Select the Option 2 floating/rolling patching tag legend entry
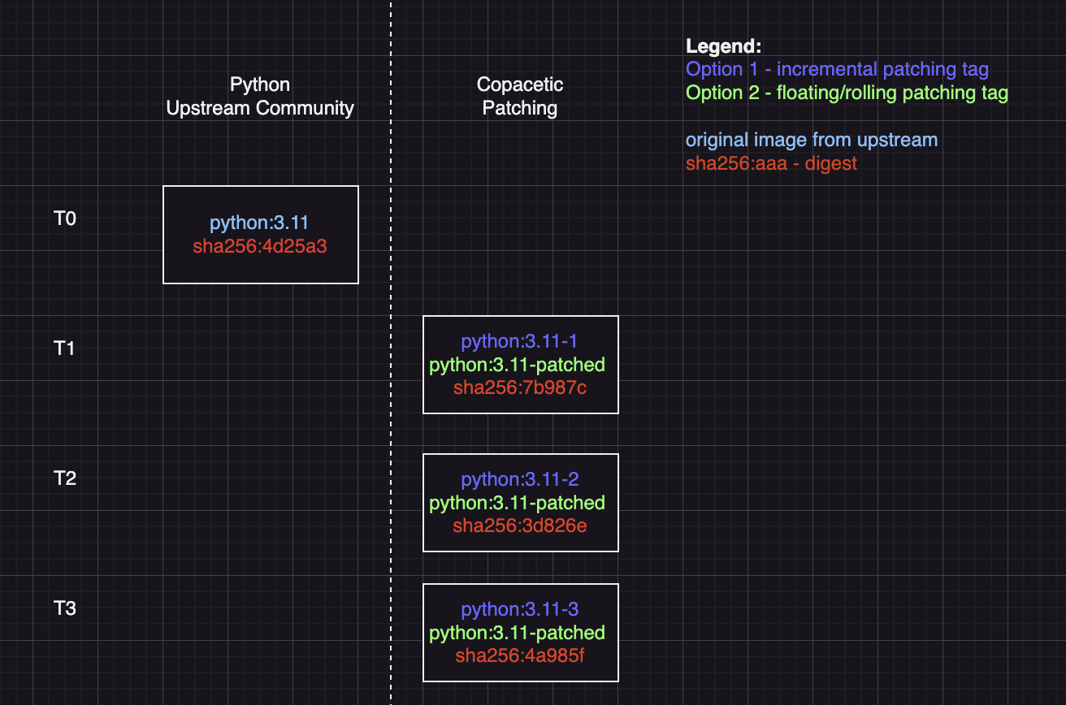This screenshot has width=1066, height=705. (846, 93)
